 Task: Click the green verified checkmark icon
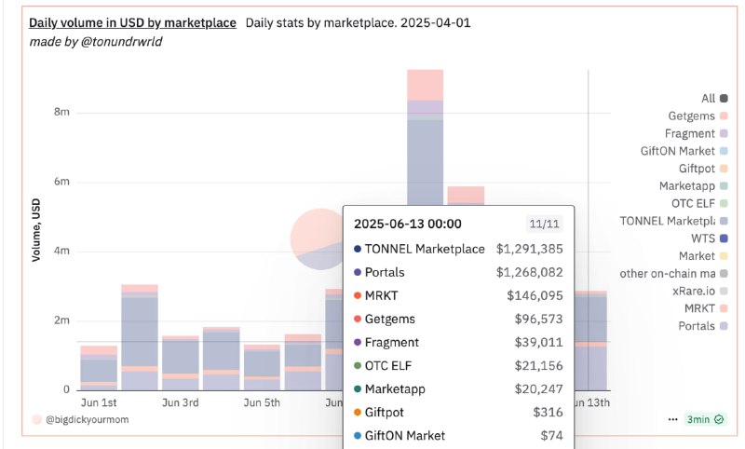click(x=719, y=419)
